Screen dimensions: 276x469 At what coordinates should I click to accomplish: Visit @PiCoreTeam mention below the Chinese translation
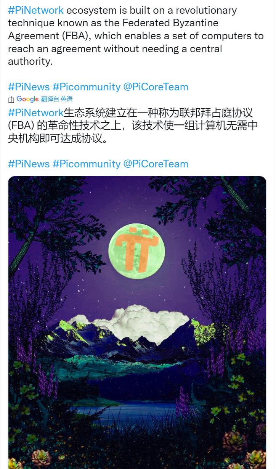pos(156,164)
